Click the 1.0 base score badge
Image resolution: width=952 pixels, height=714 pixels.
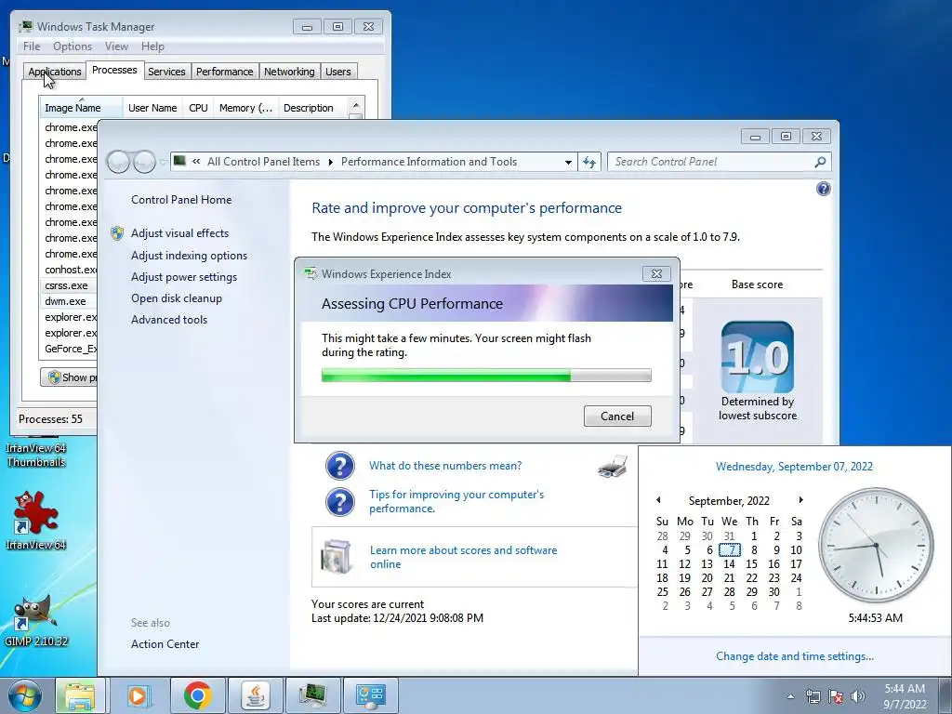757,357
